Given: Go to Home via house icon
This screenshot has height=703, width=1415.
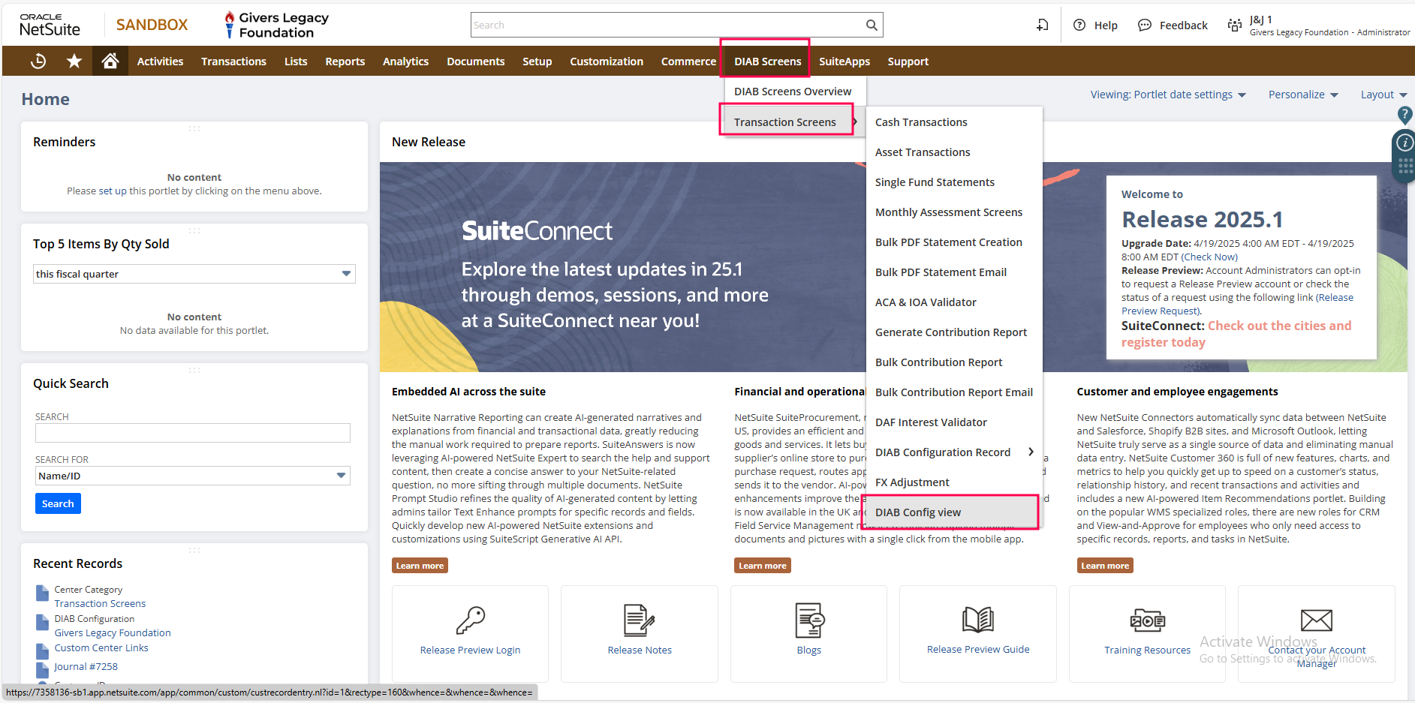Looking at the screenshot, I should point(110,62).
